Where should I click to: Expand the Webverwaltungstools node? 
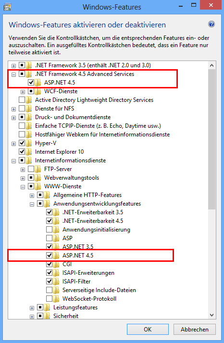coord(23,179)
